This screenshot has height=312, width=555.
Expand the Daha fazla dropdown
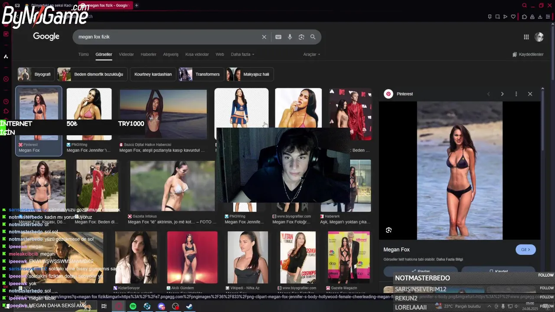pos(242,54)
